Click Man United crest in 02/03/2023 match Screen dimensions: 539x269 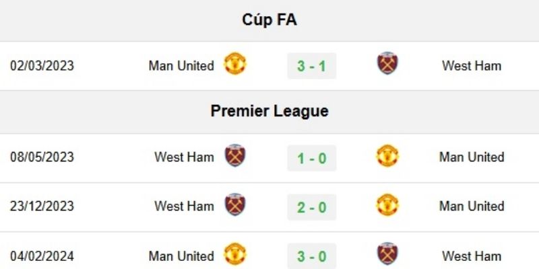click(235, 64)
